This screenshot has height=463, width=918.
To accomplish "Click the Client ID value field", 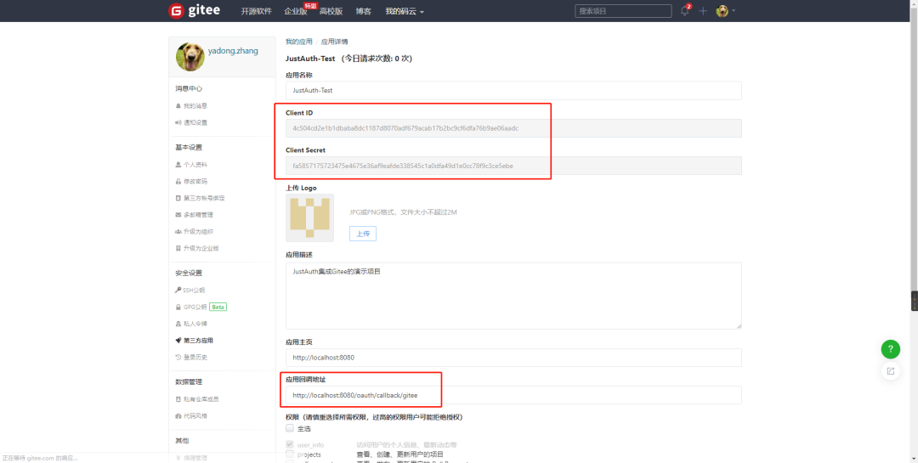I will 513,128.
